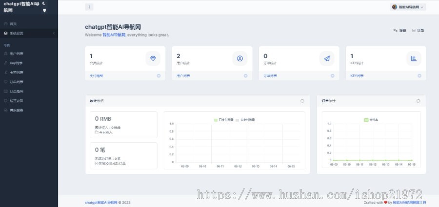
Task: Open Key列表 in the sidebar
Action: click(x=29, y=63)
